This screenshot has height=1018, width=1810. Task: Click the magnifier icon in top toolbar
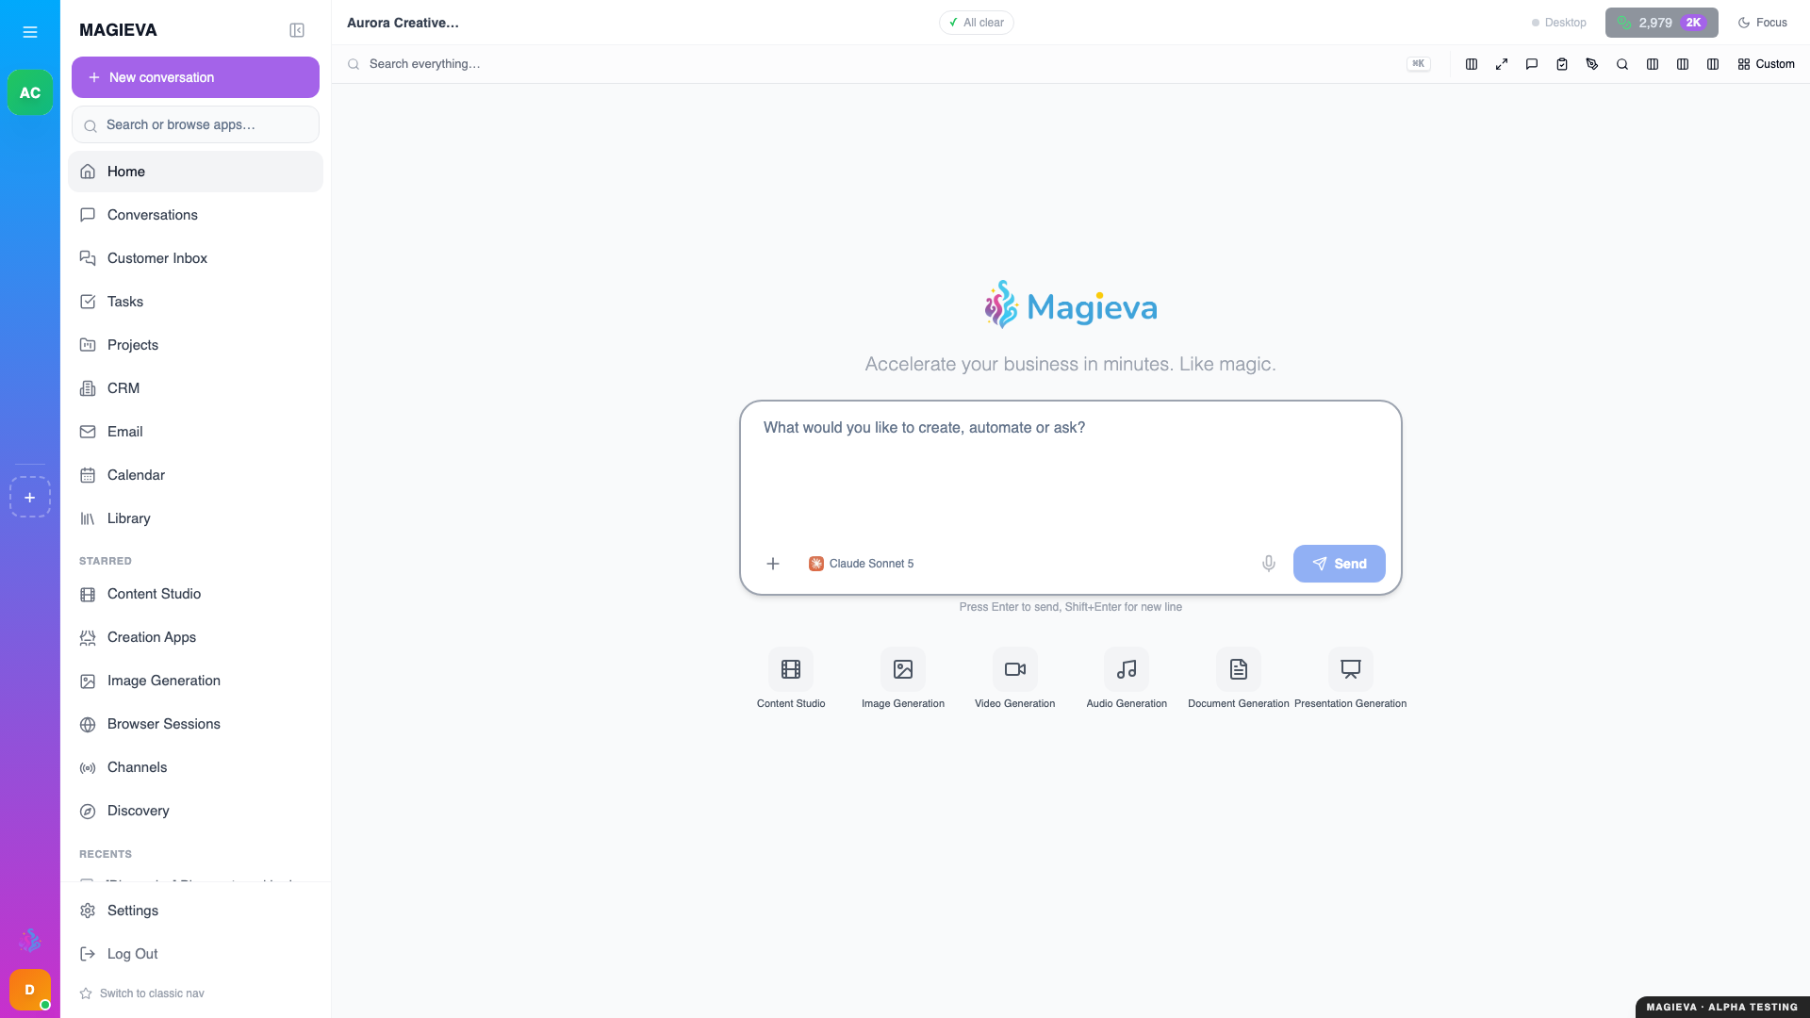(1622, 64)
